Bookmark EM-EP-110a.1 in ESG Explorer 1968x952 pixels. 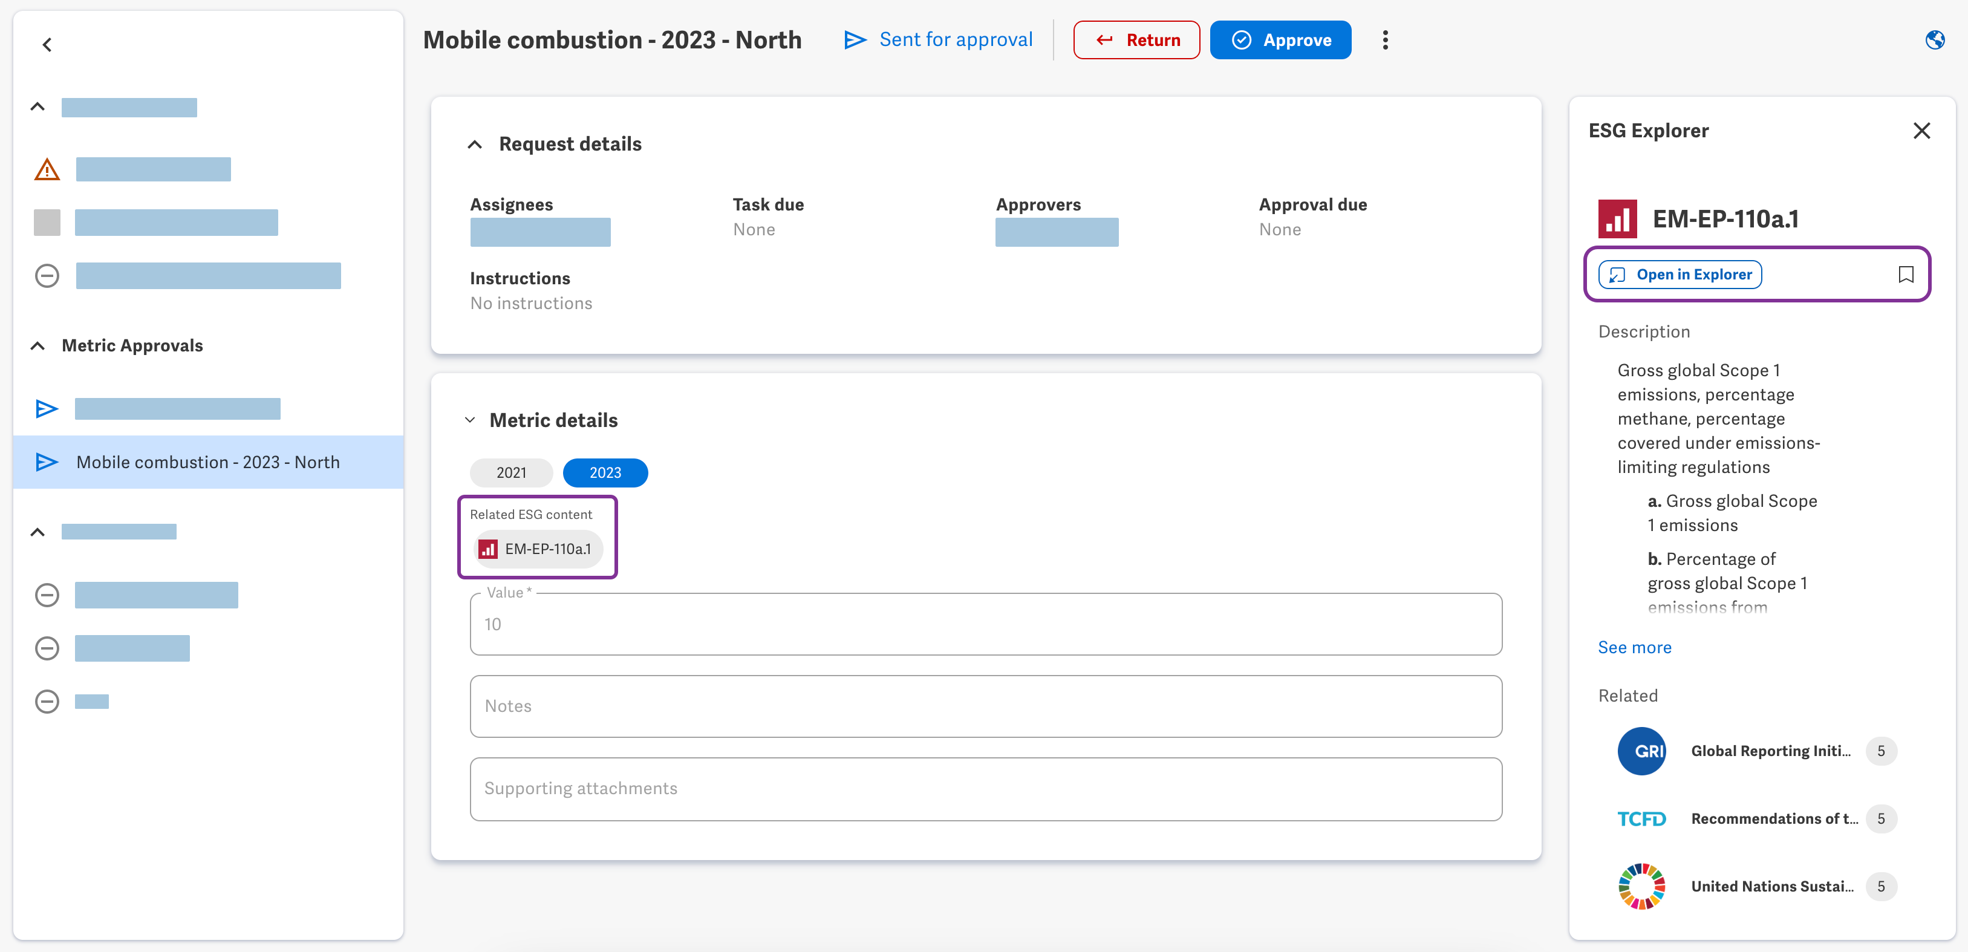coord(1905,275)
